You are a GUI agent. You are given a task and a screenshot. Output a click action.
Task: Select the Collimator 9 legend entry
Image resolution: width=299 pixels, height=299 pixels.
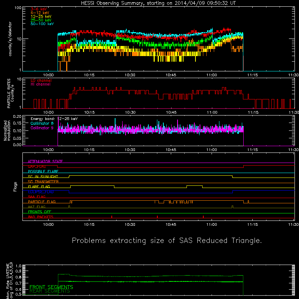click(42, 128)
